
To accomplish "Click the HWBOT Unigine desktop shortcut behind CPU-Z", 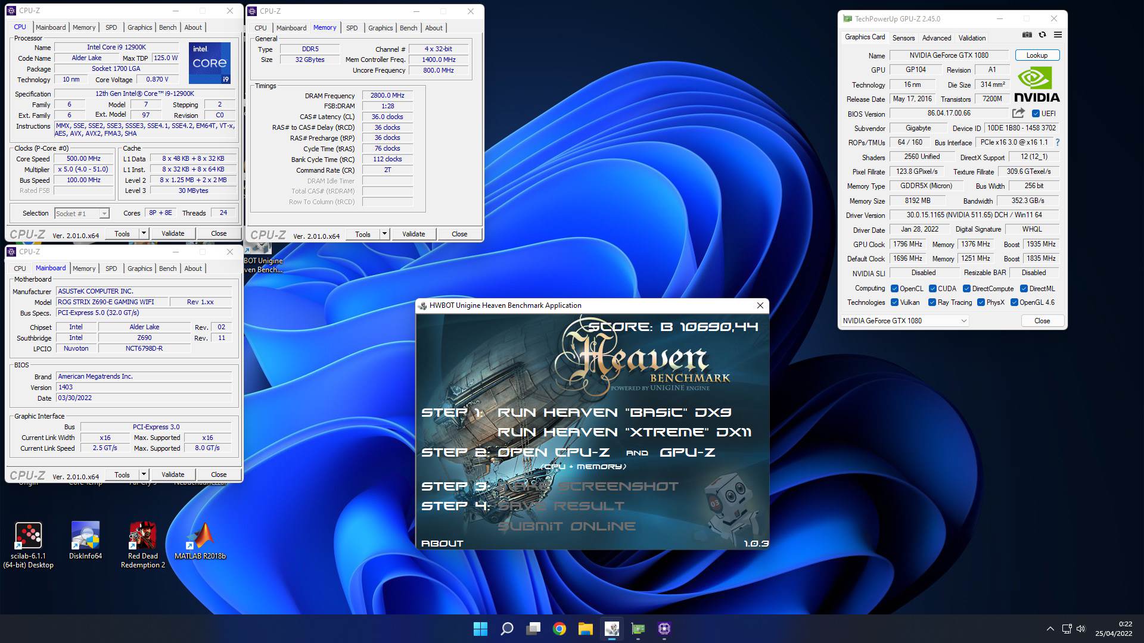I will [x=263, y=259].
